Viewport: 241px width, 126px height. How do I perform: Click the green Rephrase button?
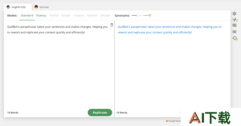click(100, 113)
